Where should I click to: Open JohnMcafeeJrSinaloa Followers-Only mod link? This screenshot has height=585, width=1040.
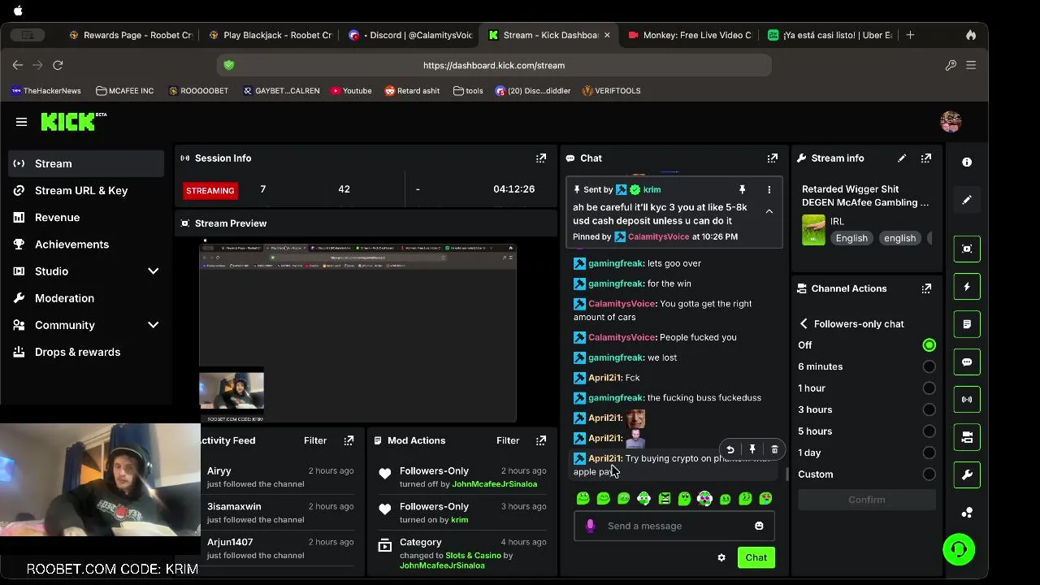pos(494,484)
